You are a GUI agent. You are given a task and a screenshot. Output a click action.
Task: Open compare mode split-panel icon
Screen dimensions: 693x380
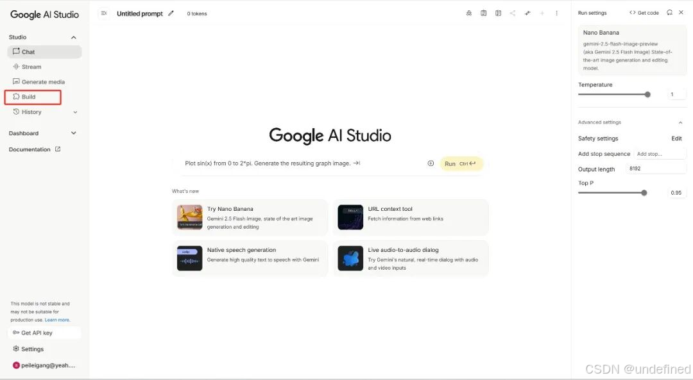(498, 13)
